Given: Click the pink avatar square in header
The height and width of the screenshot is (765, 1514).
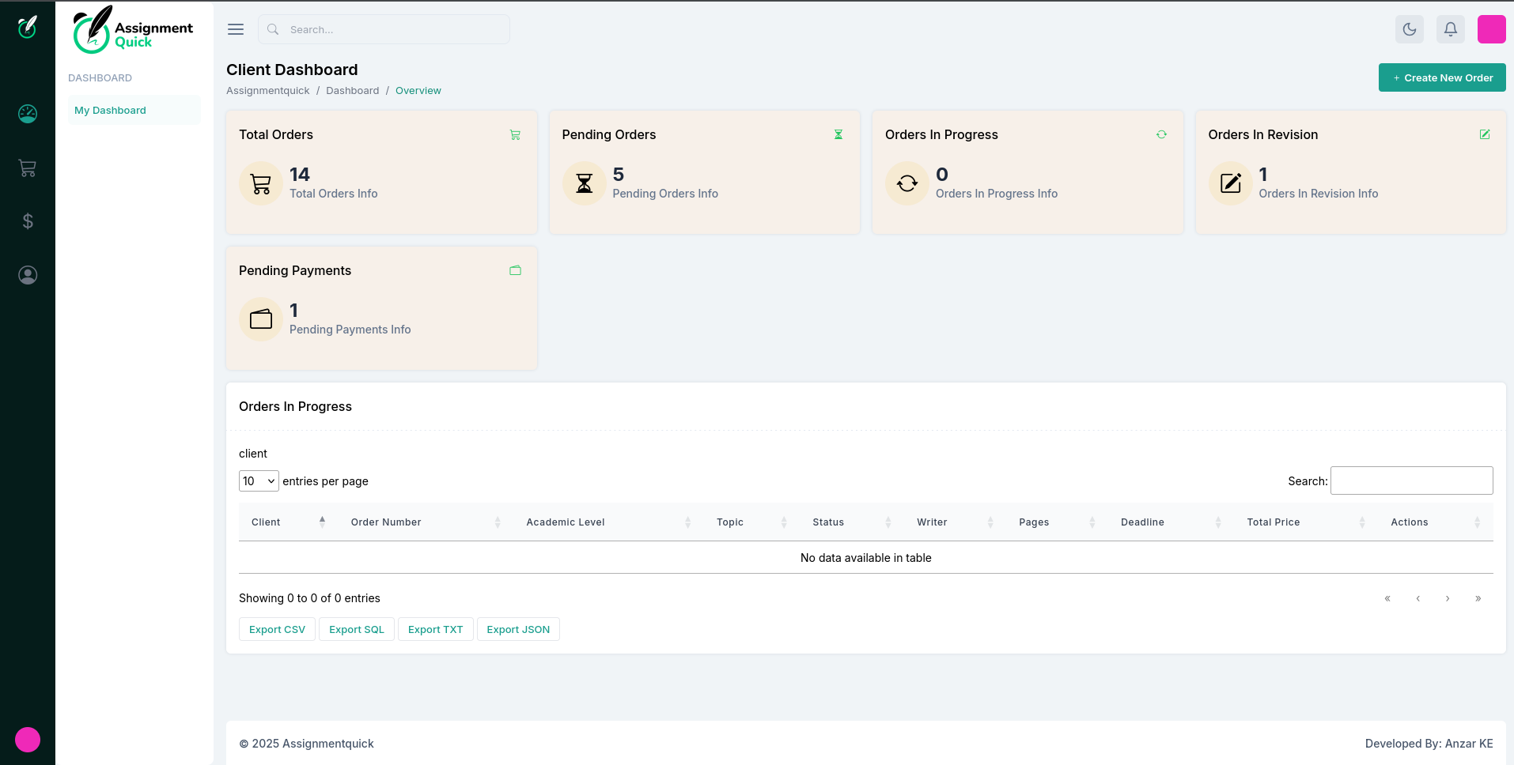Looking at the screenshot, I should coord(1491,29).
